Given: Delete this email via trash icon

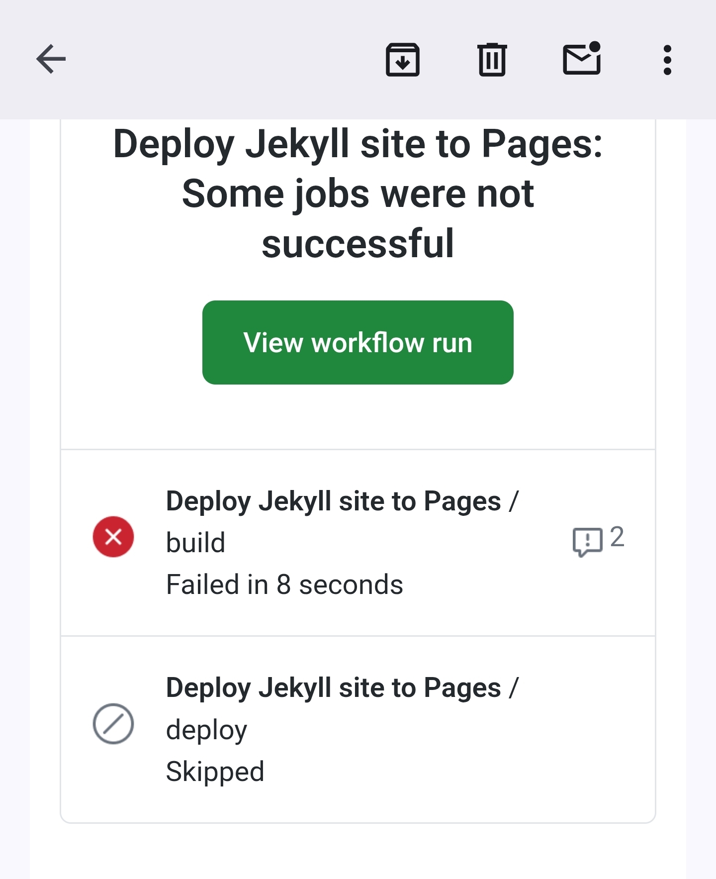Looking at the screenshot, I should coord(492,60).
